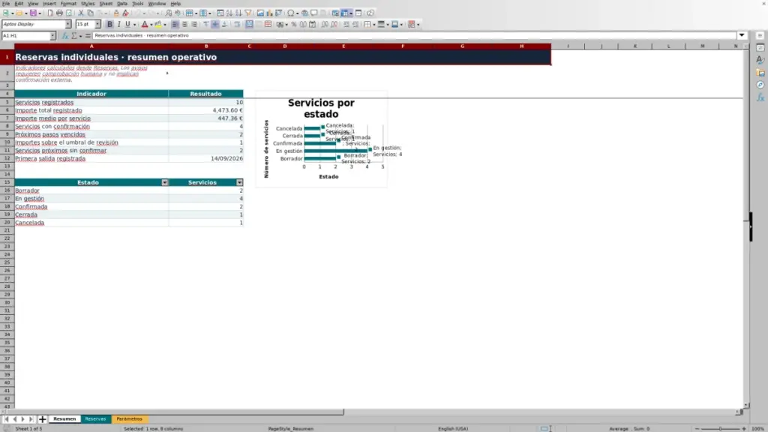Open the Servicios column filter dropdown
The width and height of the screenshot is (768, 432).
[x=239, y=183]
